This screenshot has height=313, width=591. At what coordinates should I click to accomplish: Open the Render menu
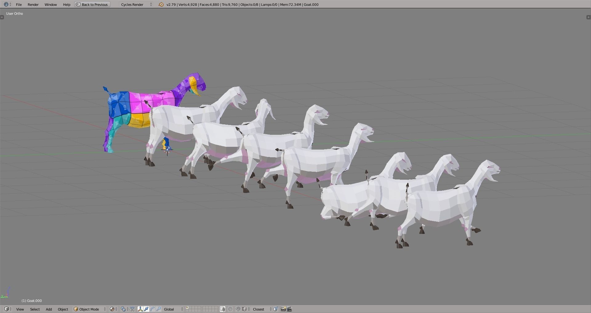coord(33,4)
